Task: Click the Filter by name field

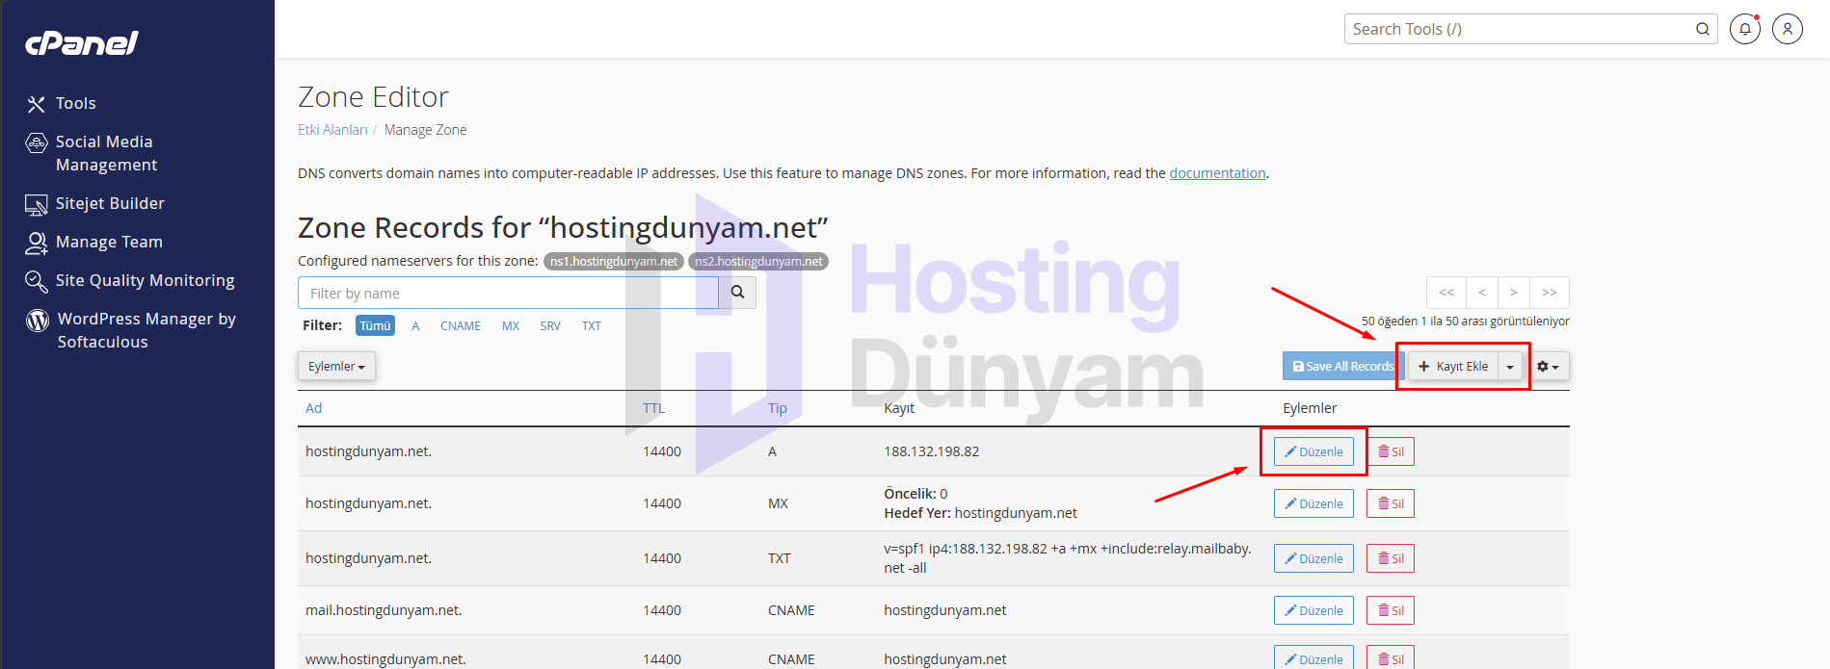Action: [508, 293]
